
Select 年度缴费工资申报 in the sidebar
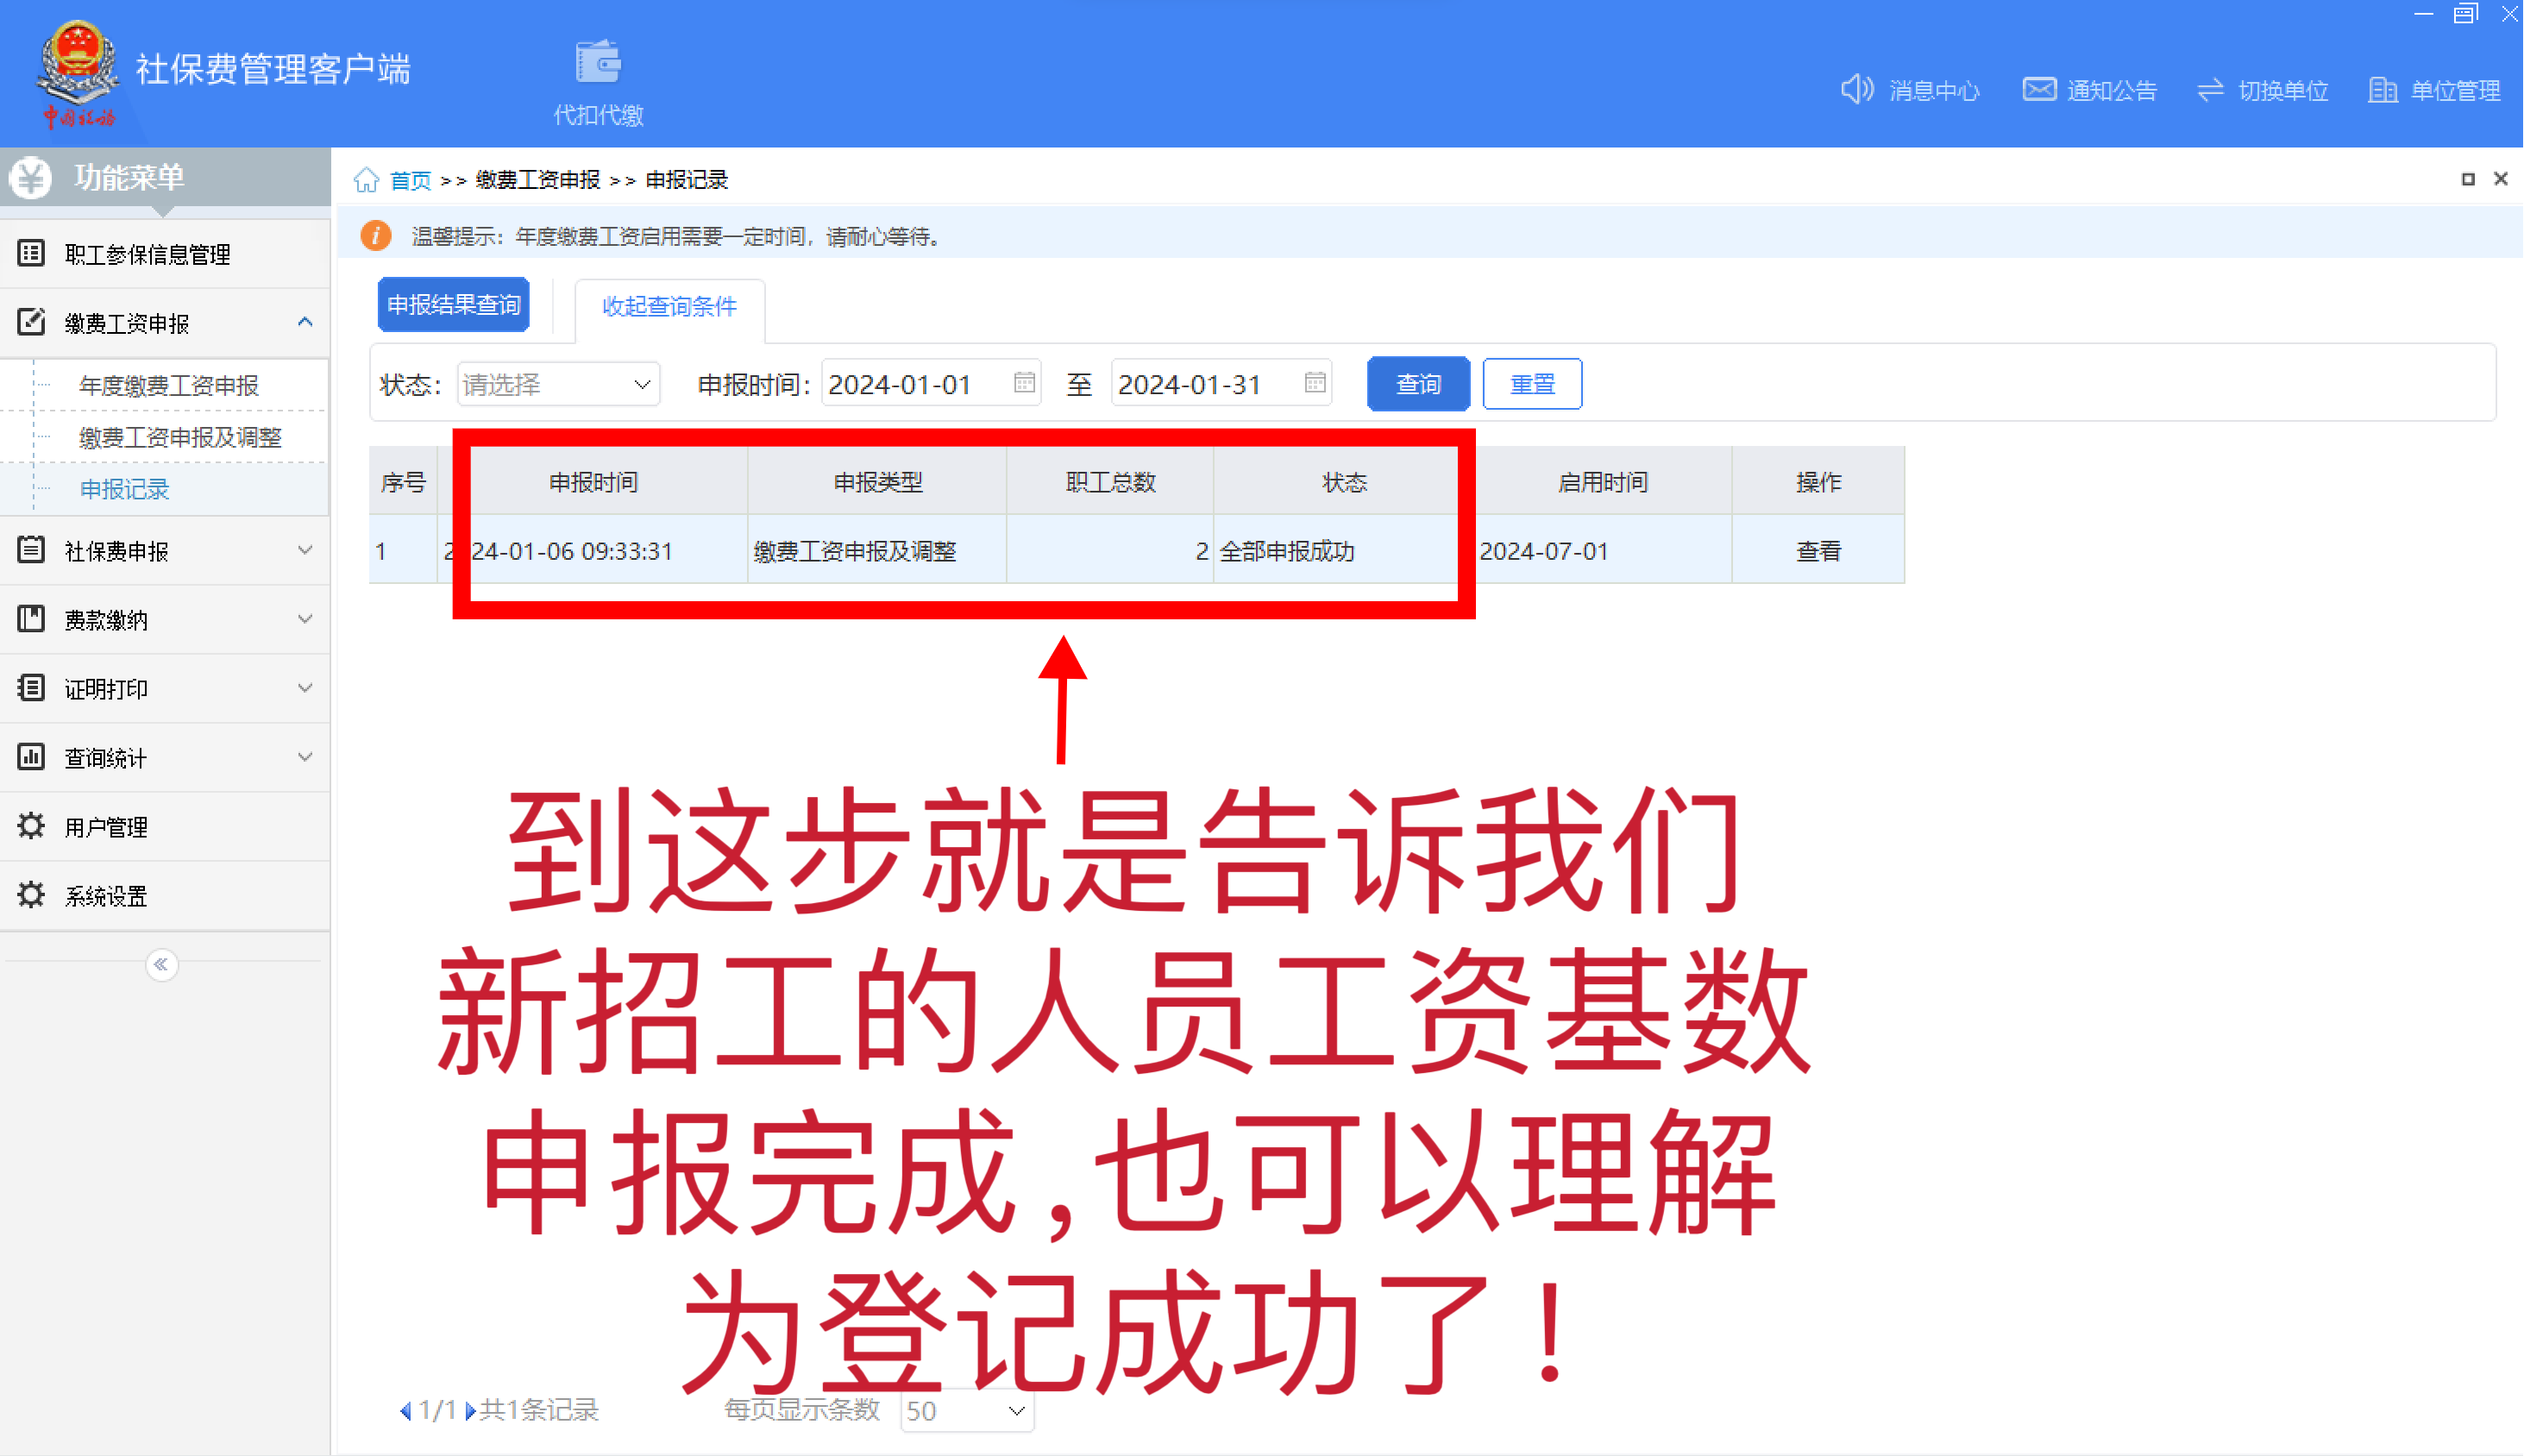(169, 385)
